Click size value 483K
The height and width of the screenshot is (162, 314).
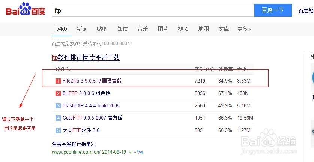(x=243, y=93)
